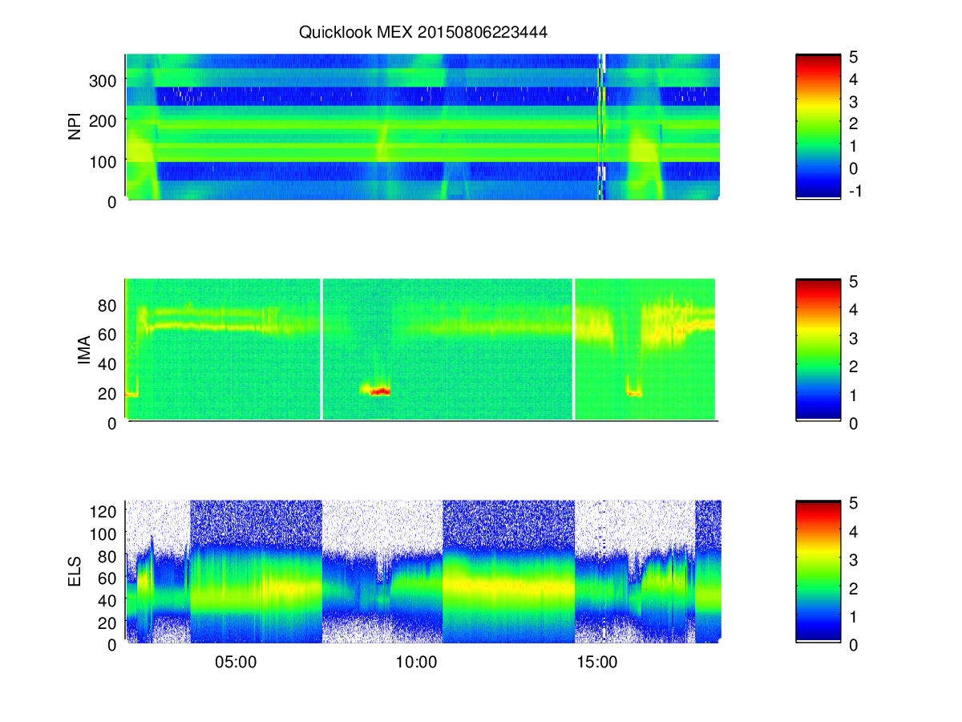This screenshot has width=962, height=722.
Task: Click the ELS spectrogram panel
Action: pyautogui.click(x=422, y=571)
